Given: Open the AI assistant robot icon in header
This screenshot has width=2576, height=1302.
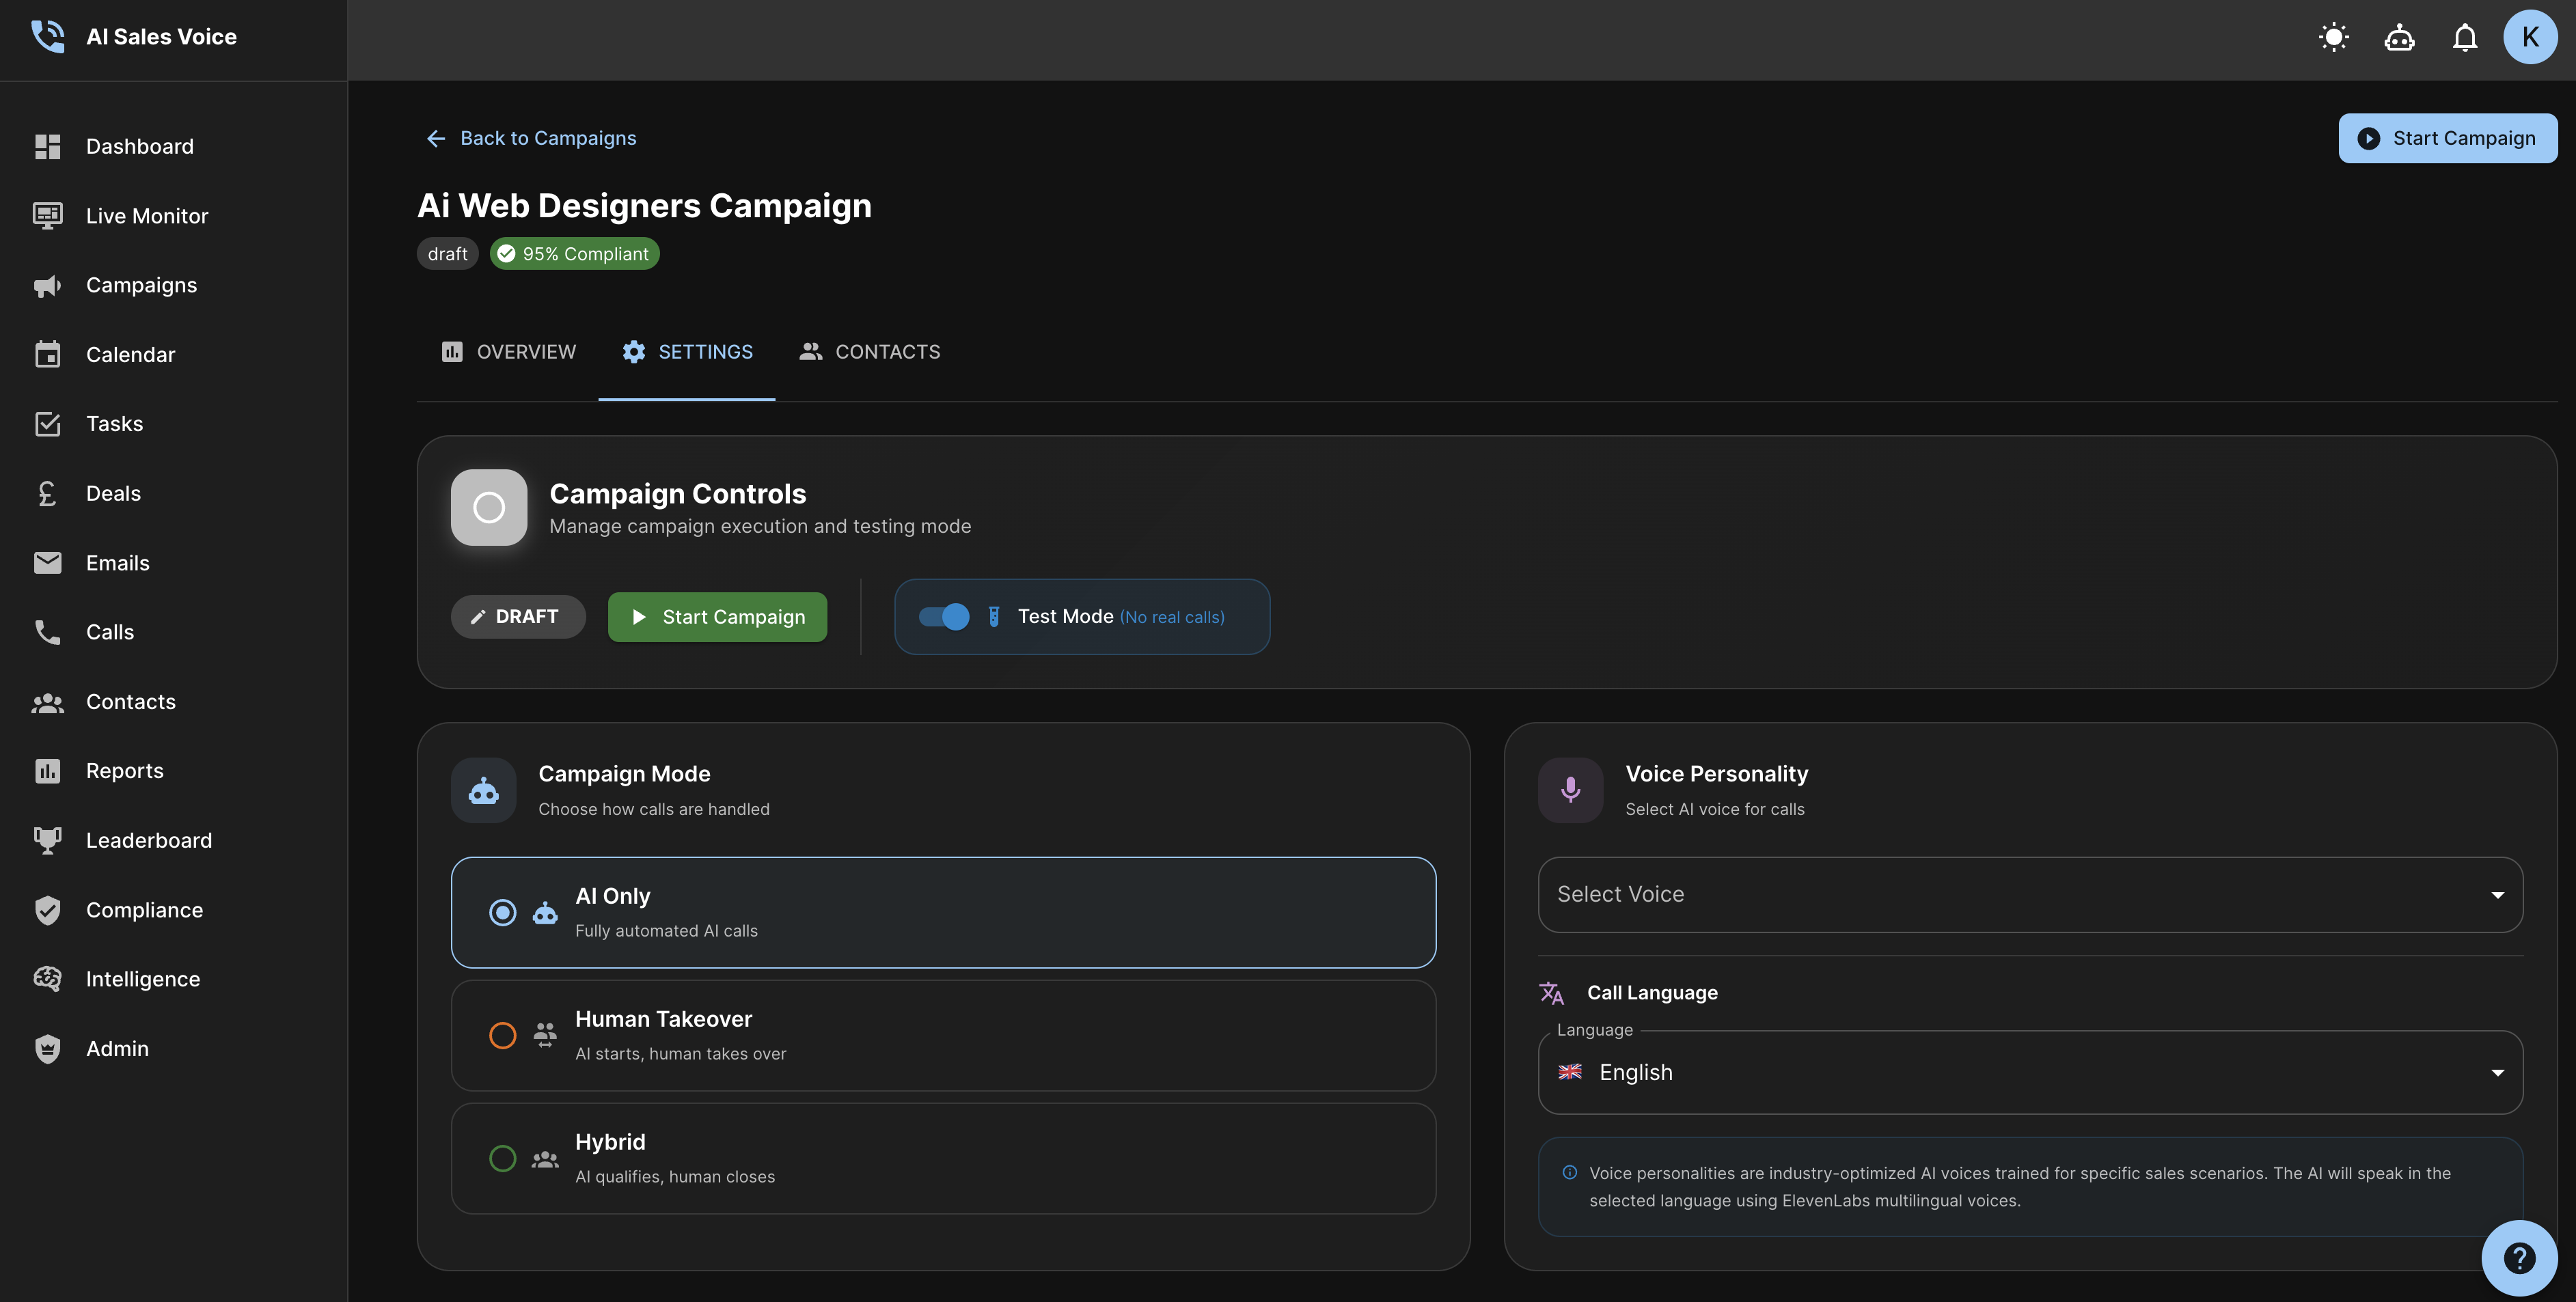Looking at the screenshot, I should coord(2399,37).
